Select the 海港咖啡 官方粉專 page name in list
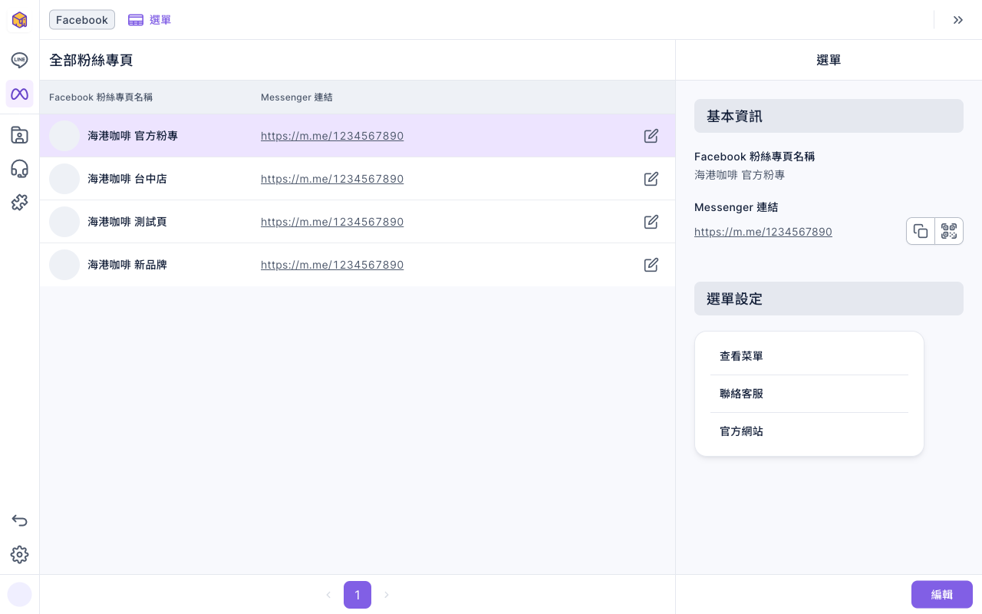This screenshot has height=614, width=982. (x=133, y=136)
